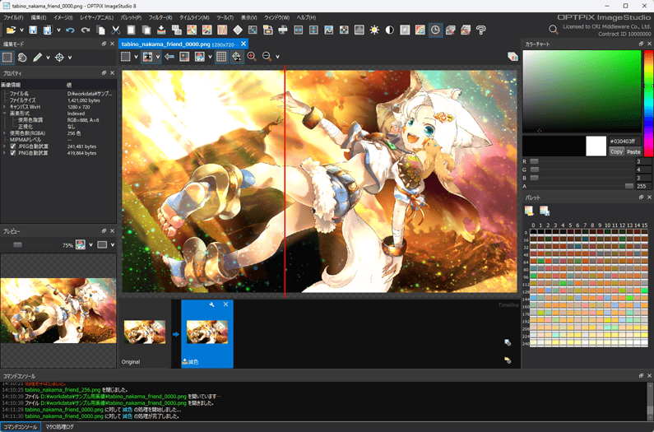Switch to マクロ処理ログ tab
Screen dimensions: 654x432
click(x=60, y=427)
